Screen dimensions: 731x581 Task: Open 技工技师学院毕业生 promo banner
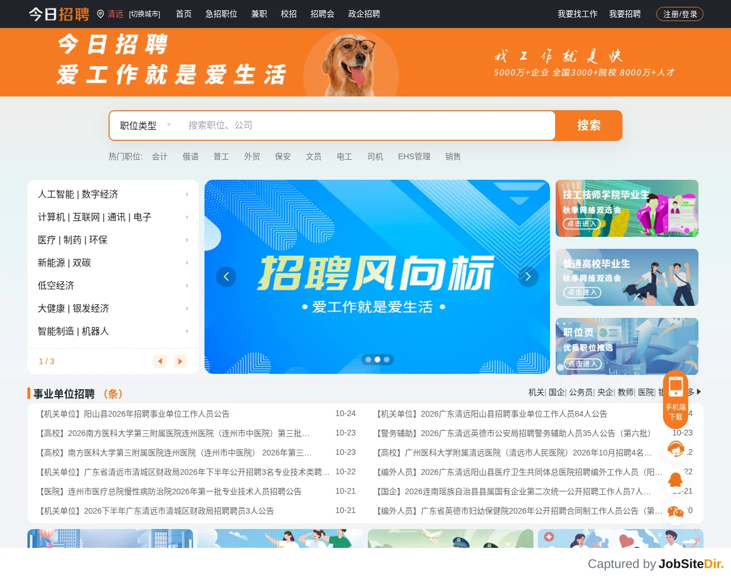pyautogui.click(x=627, y=208)
